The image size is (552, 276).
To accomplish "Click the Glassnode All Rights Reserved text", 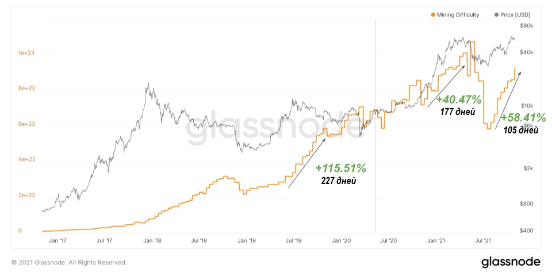I will (69, 262).
